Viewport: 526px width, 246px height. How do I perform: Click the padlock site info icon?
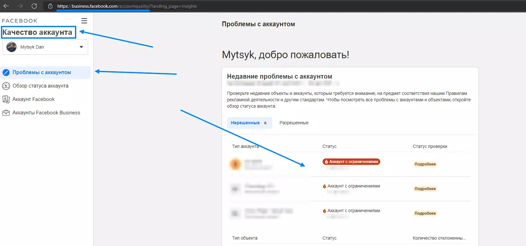pyautogui.click(x=50, y=6)
